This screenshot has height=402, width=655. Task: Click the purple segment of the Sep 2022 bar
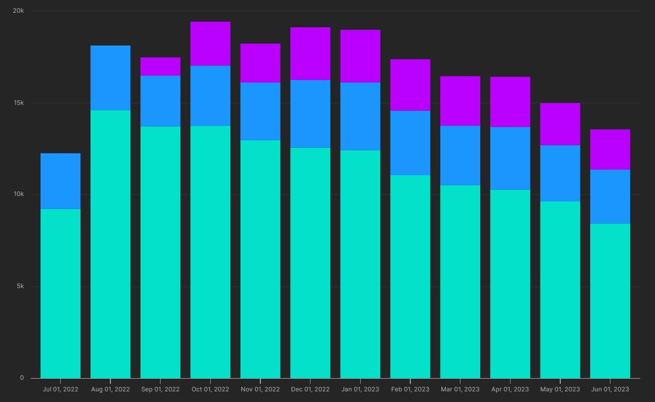(160, 66)
